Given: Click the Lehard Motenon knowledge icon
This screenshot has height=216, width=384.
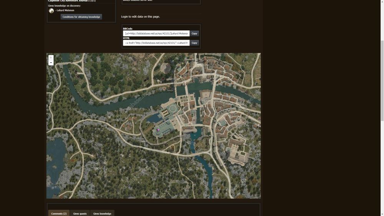Looking at the screenshot, I should [x=51, y=11].
